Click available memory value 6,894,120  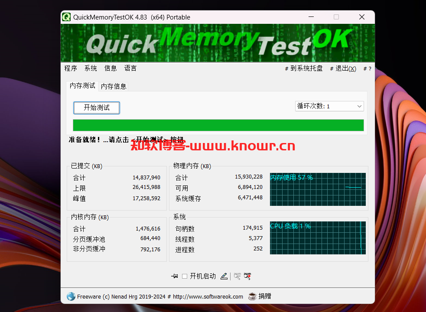point(250,187)
